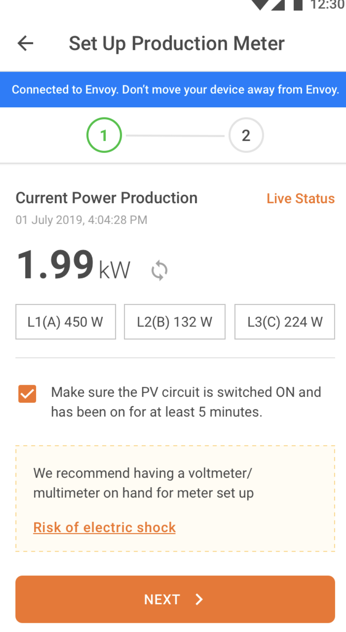Viewport: 346px width, 632px height.
Task: Open the Risk of electric shock link
Action: click(104, 527)
